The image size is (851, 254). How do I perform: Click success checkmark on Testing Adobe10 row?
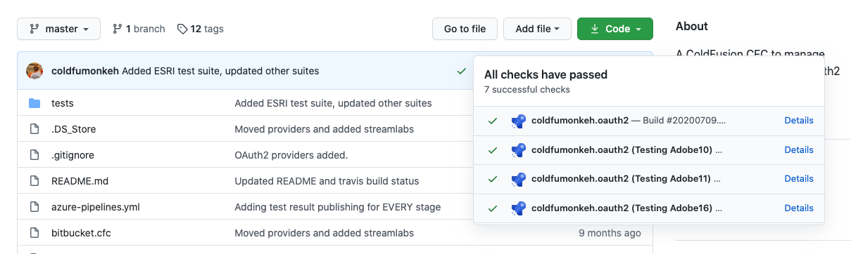493,150
